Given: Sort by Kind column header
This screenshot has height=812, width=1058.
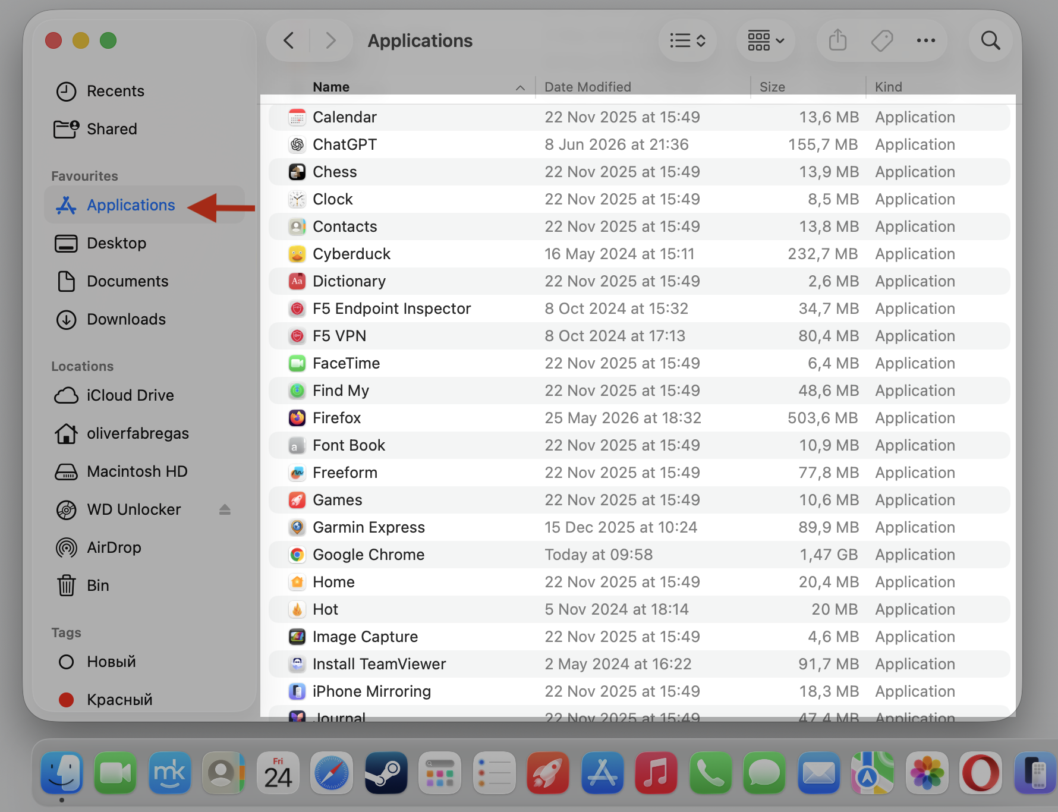Looking at the screenshot, I should tap(888, 87).
